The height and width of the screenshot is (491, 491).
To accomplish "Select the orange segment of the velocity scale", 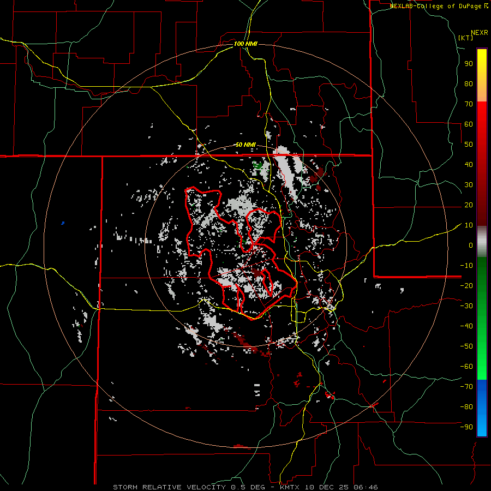I will click(482, 93).
